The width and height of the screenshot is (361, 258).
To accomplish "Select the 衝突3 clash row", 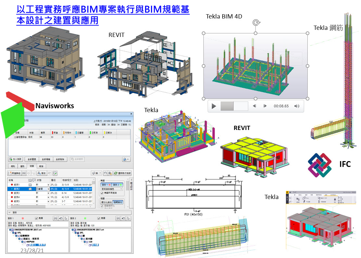I will (50, 193).
